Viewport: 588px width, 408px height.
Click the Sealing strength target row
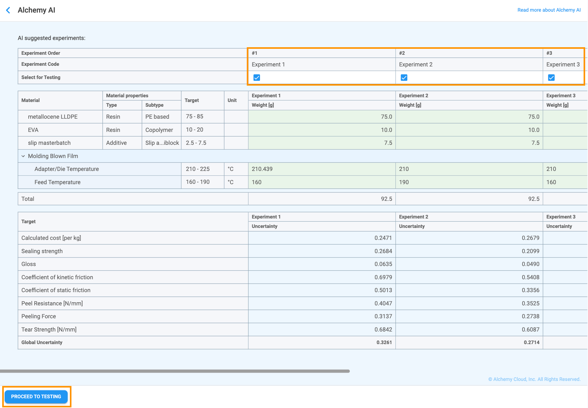click(x=303, y=251)
